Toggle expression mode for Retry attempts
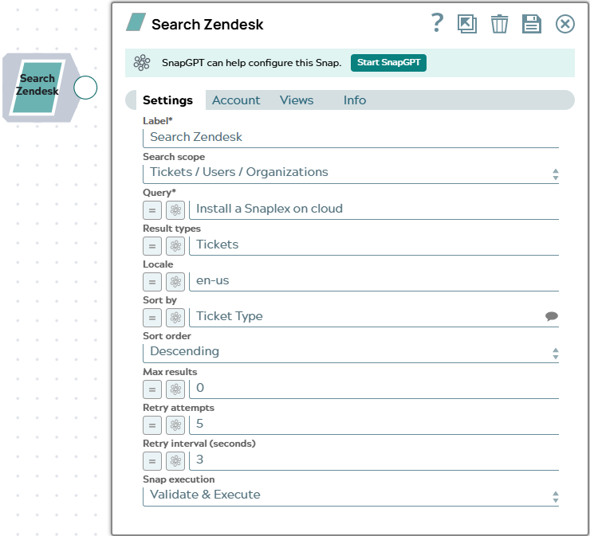The width and height of the screenshot is (590, 536). coord(152,425)
